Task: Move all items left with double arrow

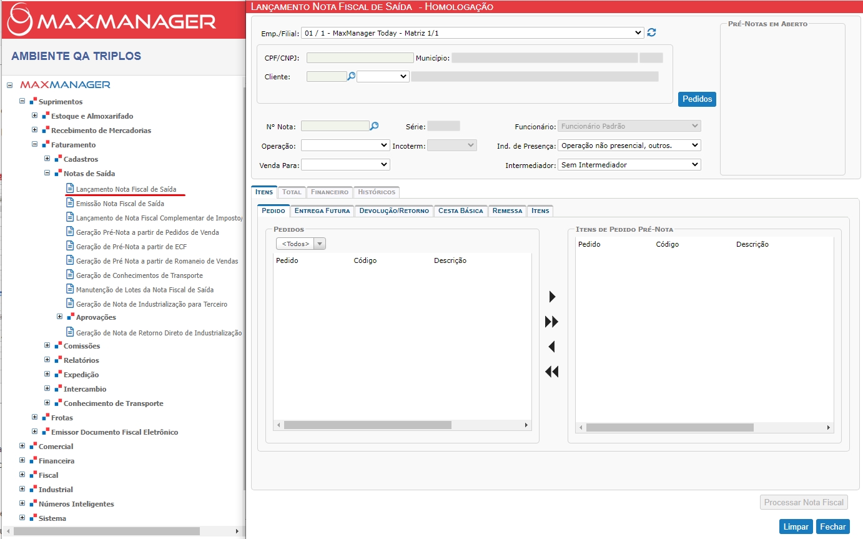Action: coord(552,372)
